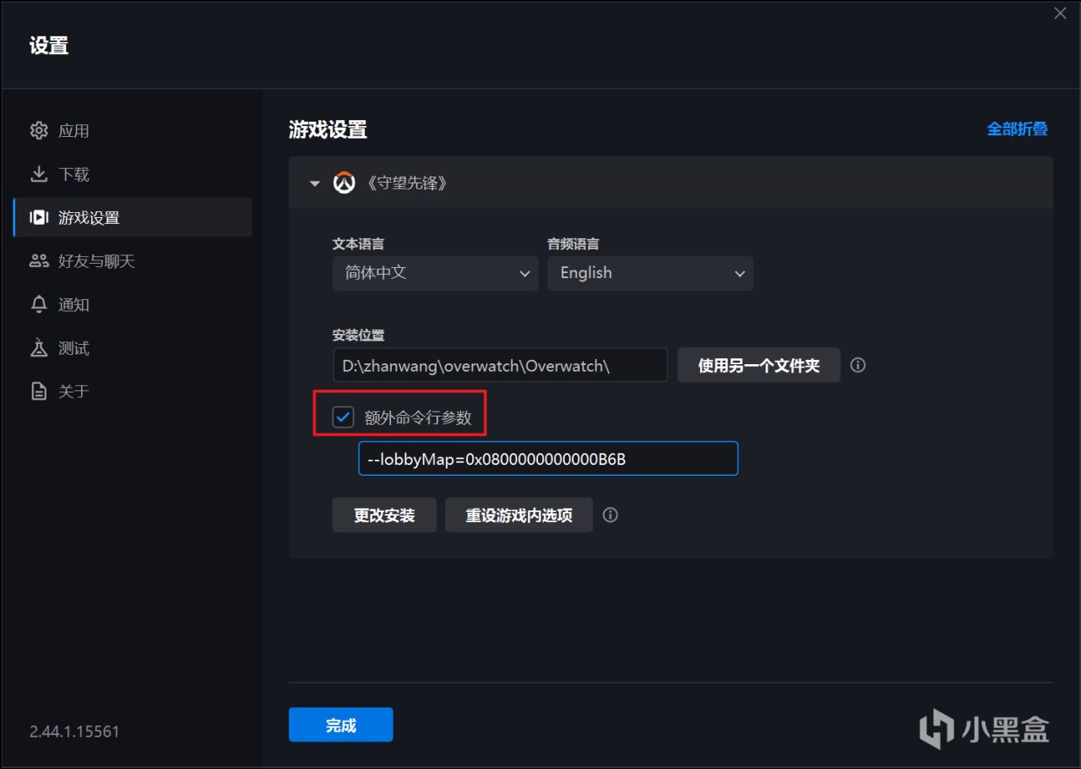
Task: Click the install location path field
Action: (500, 365)
